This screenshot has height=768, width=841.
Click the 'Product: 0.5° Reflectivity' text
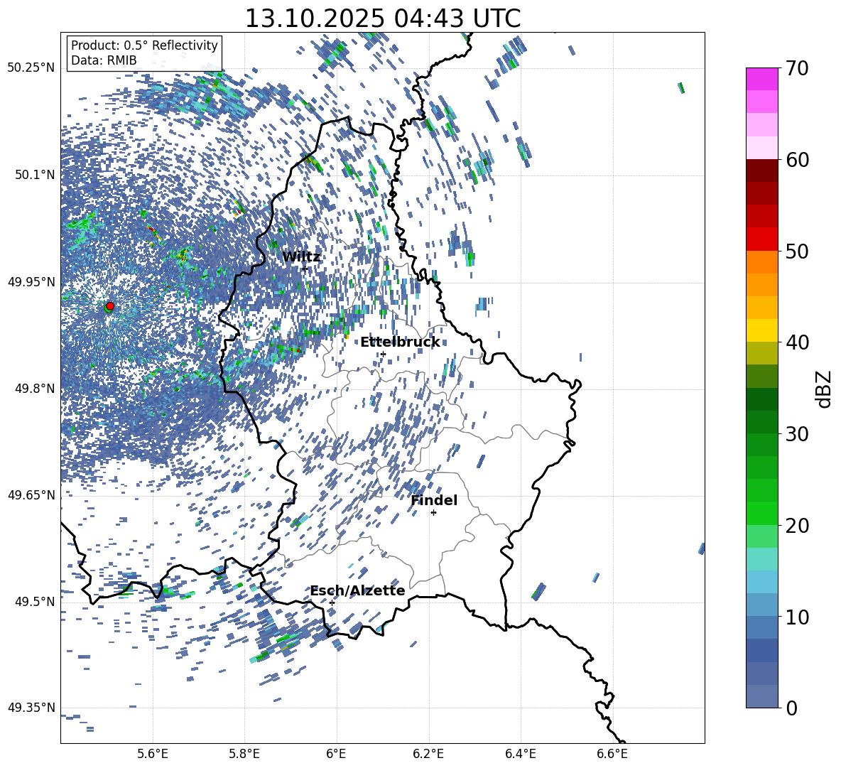(144, 45)
